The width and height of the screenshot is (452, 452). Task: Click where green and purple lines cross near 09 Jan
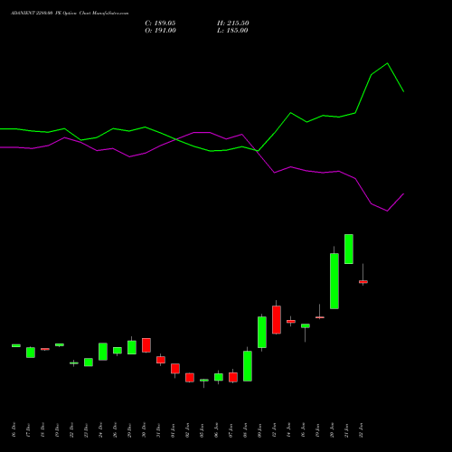click(x=258, y=151)
